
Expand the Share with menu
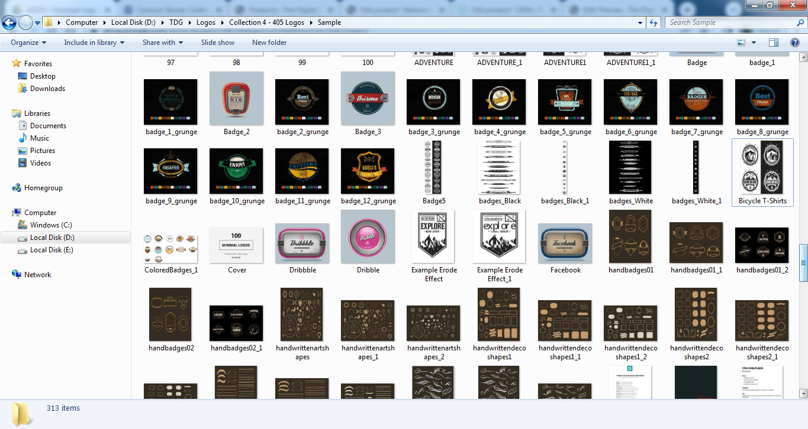click(x=162, y=43)
